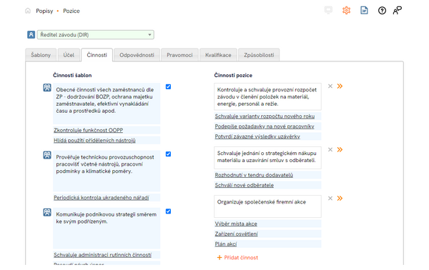Click template icon beside Komunikuje podnikovou strategii

click(x=47, y=212)
